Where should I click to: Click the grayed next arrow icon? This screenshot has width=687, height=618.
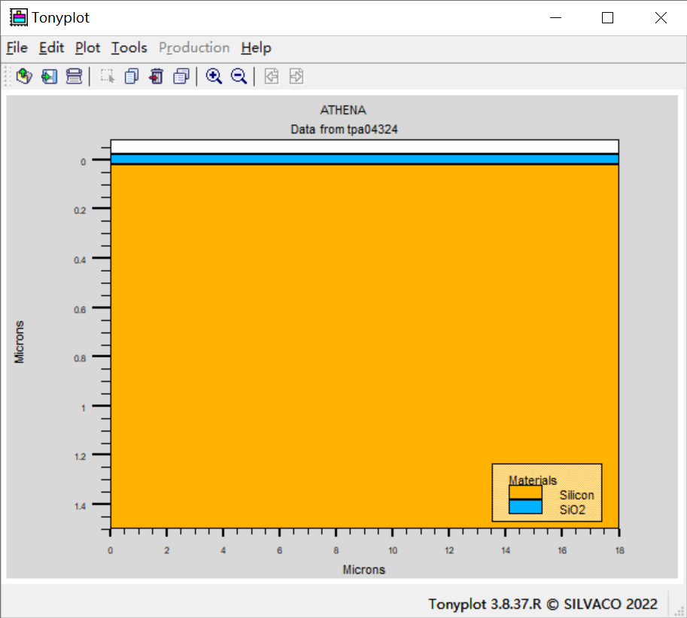pyautogui.click(x=296, y=76)
